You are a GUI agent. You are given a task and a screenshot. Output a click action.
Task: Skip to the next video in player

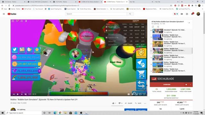22,94
